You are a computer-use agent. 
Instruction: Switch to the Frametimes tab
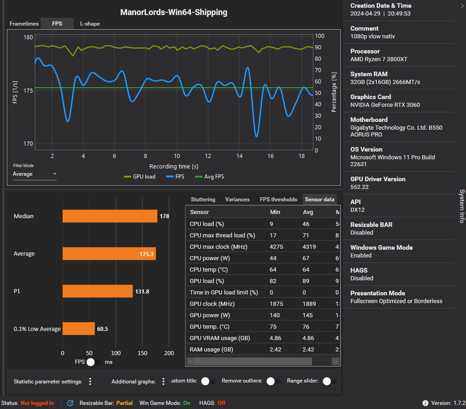(24, 24)
